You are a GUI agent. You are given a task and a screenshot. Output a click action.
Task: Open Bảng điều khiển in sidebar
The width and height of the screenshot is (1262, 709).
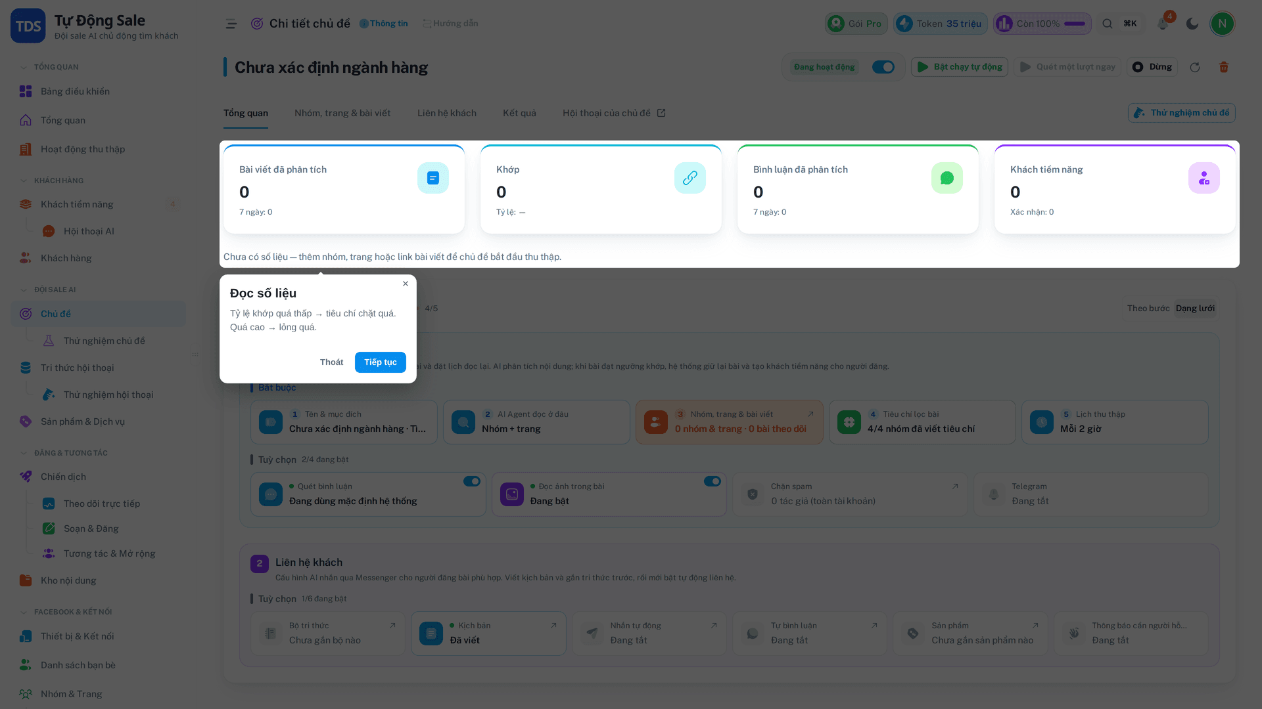click(x=99, y=91)
